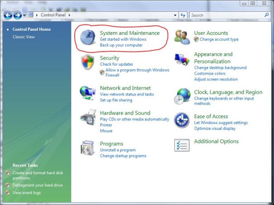Expand the arrow after Control Panel in breadcrumb
Image resolution: width=274 pixels, height=205 pixels.
[70, 15]
